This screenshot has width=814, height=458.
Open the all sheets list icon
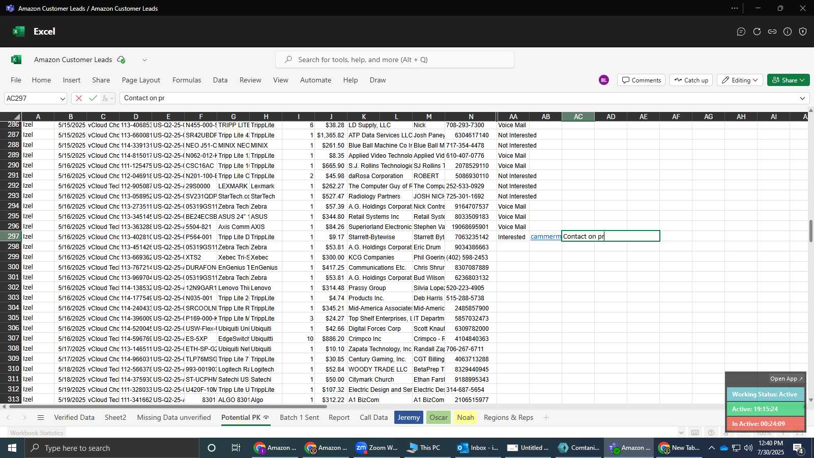pyautogui.click(x=41, y=417)
